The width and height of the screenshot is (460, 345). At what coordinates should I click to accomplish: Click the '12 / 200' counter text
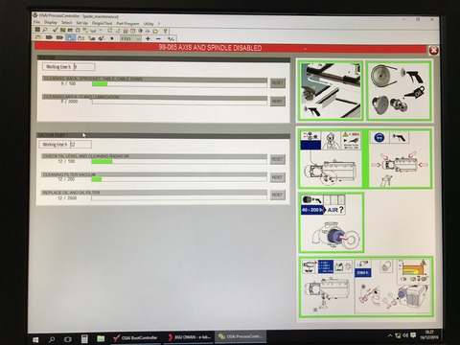pyautogui.click(x=66, y=179)
